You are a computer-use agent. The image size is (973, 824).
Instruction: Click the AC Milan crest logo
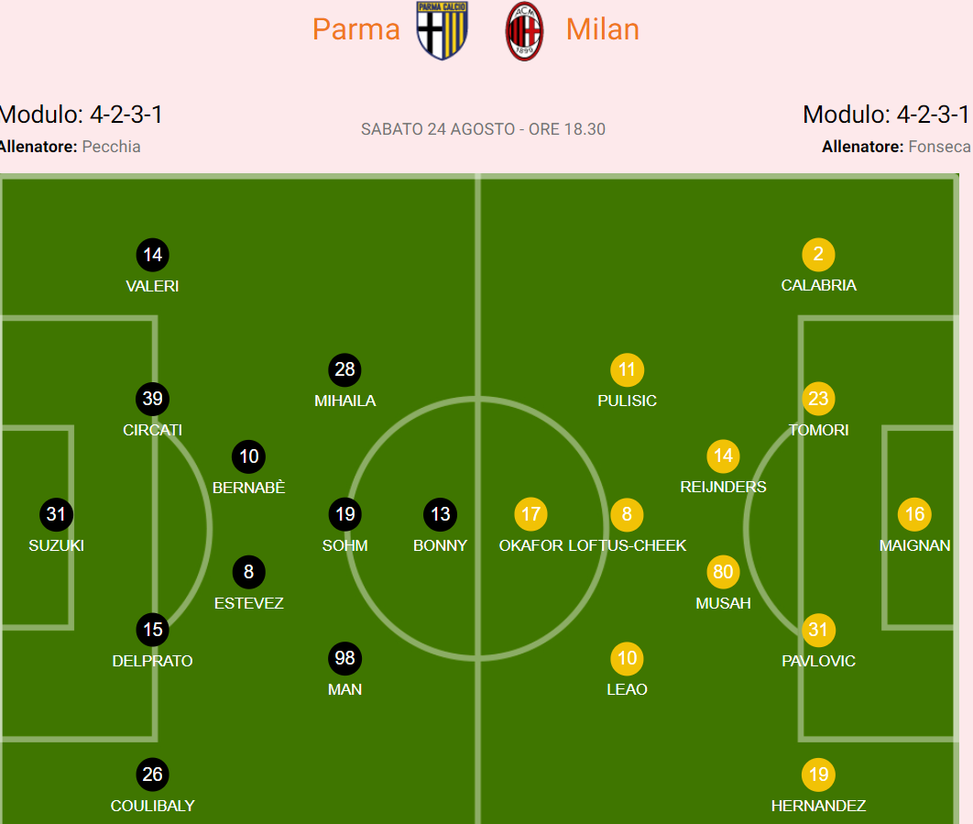click(525, 30)
